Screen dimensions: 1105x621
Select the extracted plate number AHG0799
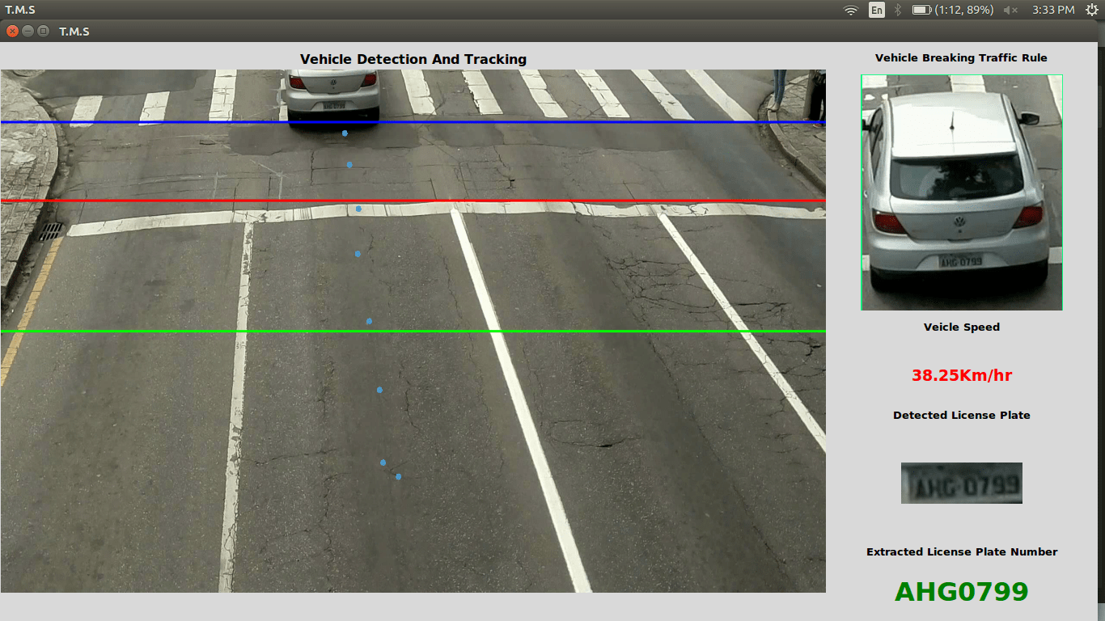[x=961, y=591]
